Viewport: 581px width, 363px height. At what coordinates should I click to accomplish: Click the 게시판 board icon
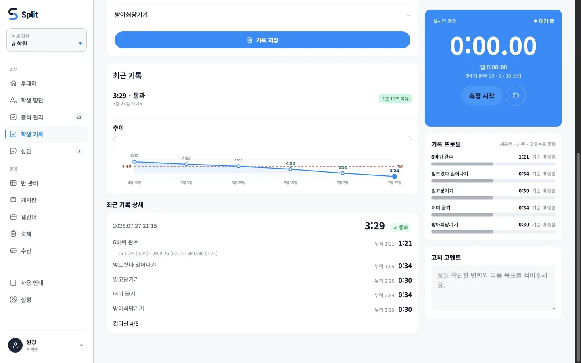13,200
